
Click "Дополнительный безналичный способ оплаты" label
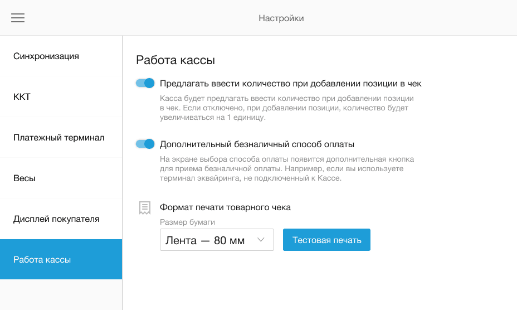point(257,144)
